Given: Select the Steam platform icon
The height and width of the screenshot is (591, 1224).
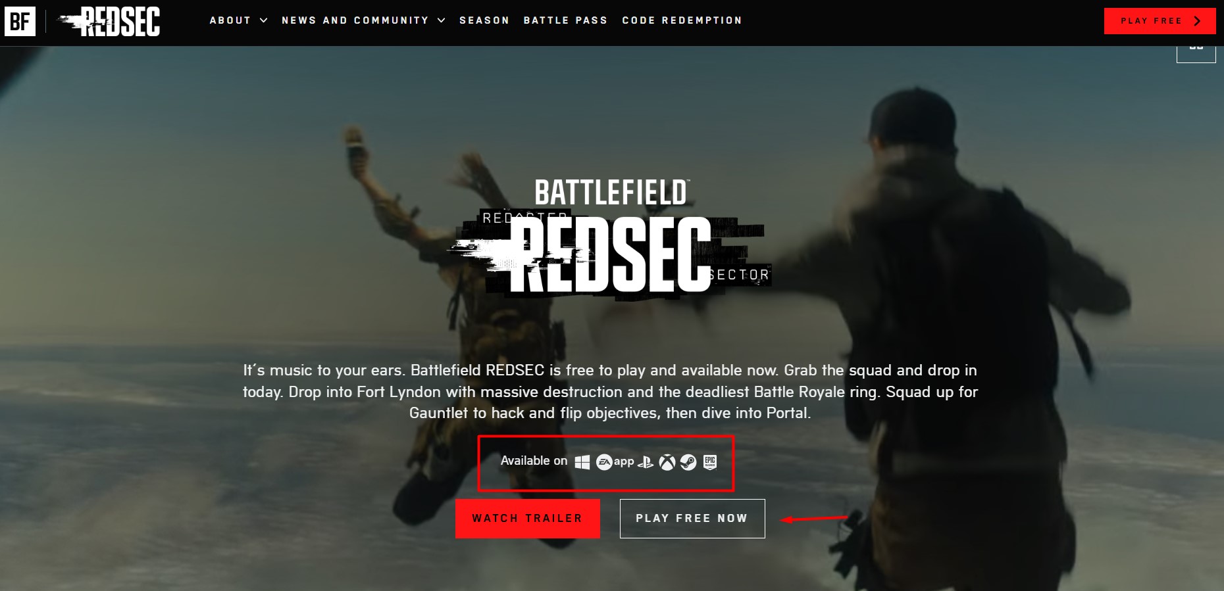Looking at the screenshot, I should [x=688, y=463].
